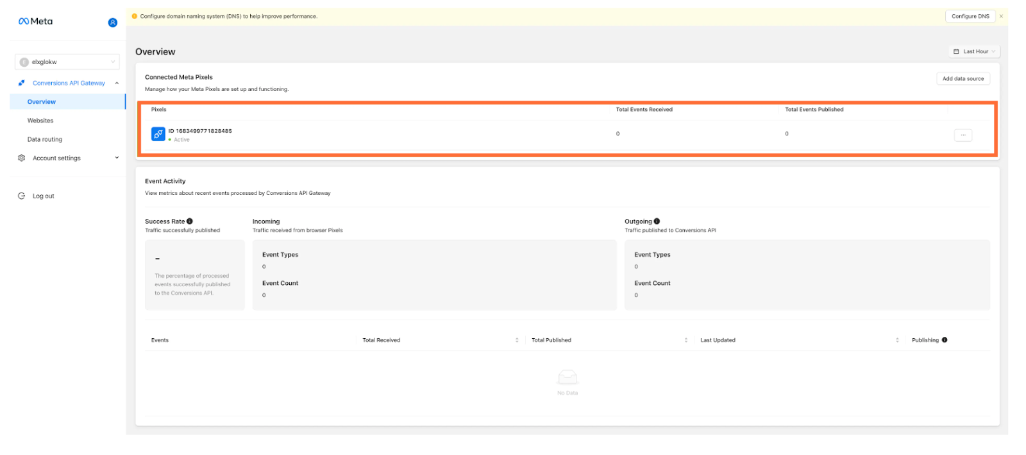
Task: Click the No Data placeholder icon
Action: (568, 377)
